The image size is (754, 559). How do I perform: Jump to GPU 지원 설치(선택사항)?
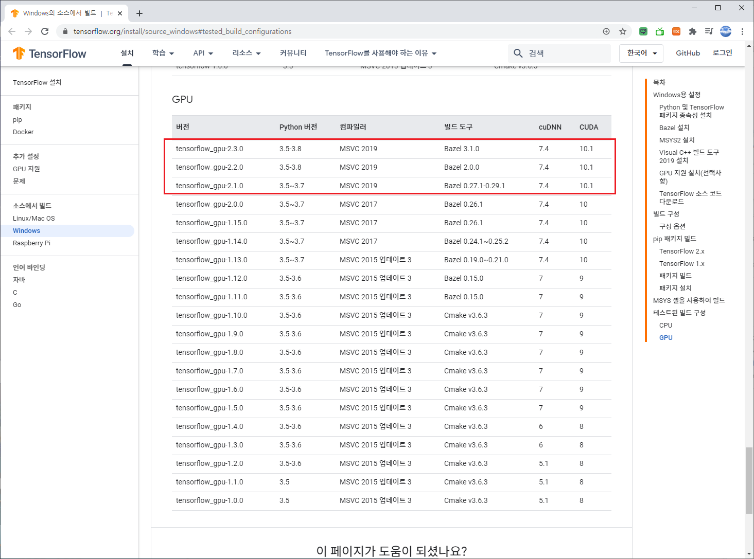tap(690, 177)
